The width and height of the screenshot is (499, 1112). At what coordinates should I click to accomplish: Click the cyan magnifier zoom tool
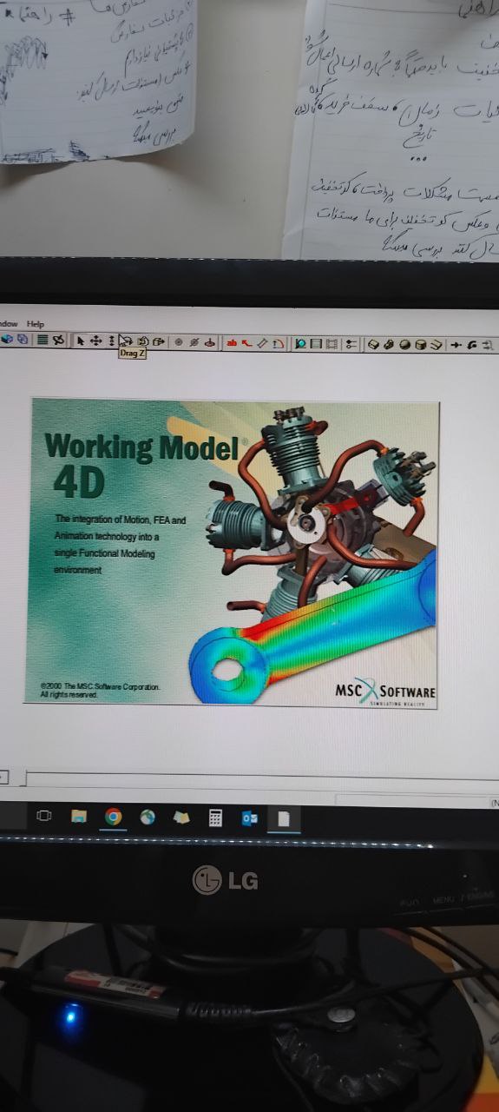(301, 343)
